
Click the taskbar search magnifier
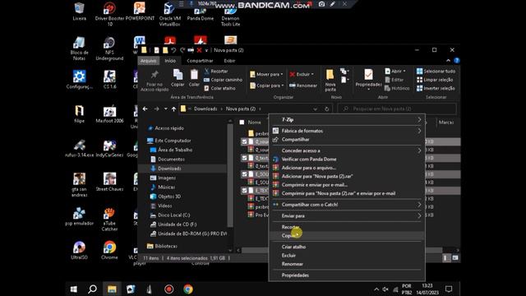[x=92, y=289]
